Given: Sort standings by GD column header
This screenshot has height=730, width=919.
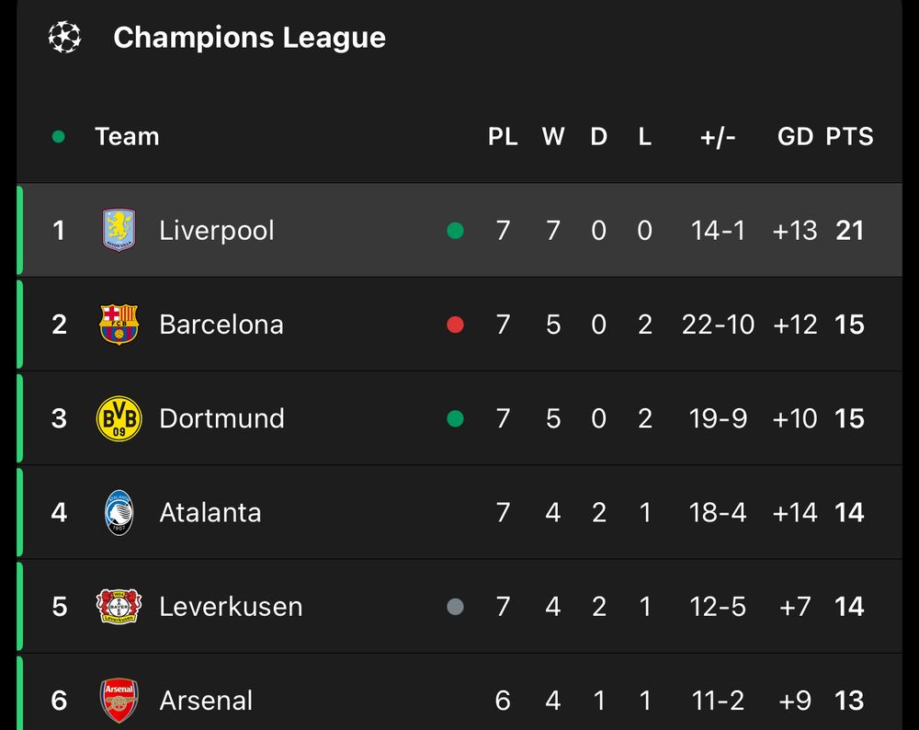Looking at the screenshot, I should 795,137.
